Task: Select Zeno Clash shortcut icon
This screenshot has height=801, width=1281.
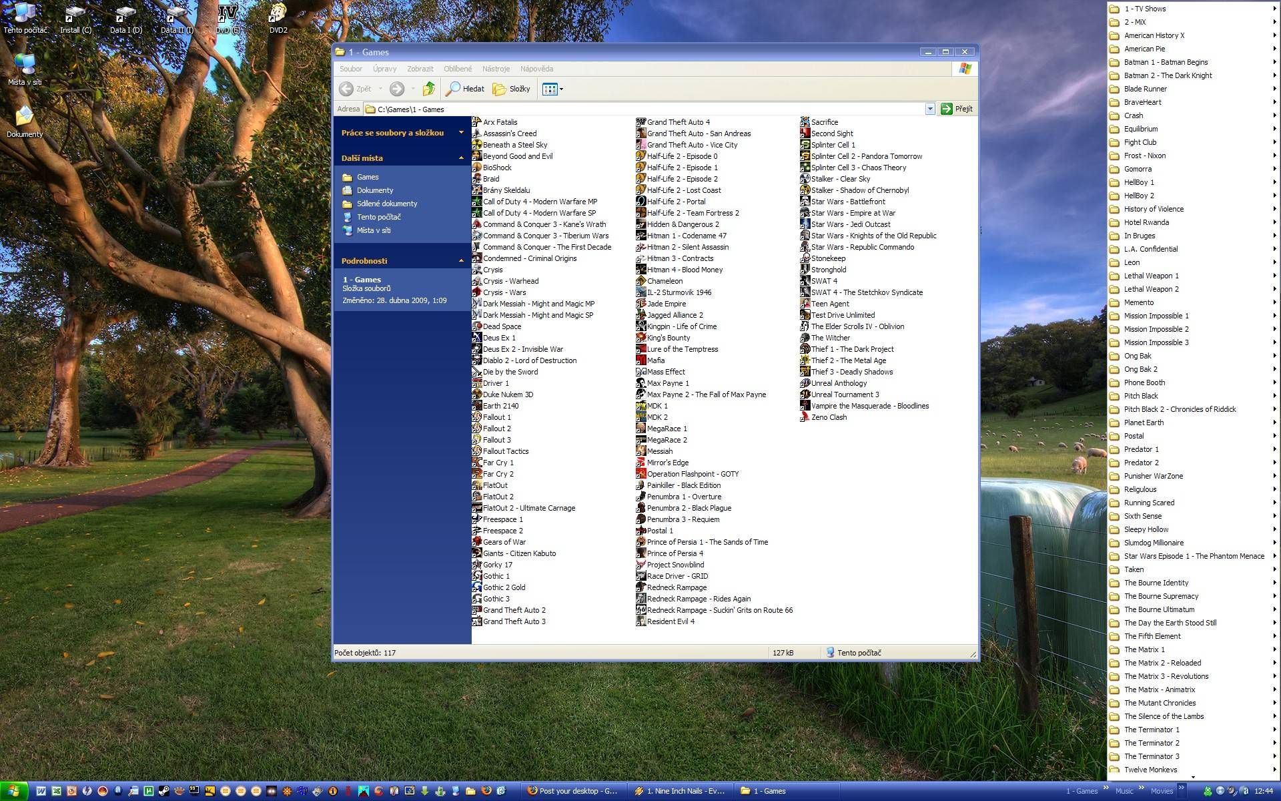Action: pos(805,417)
